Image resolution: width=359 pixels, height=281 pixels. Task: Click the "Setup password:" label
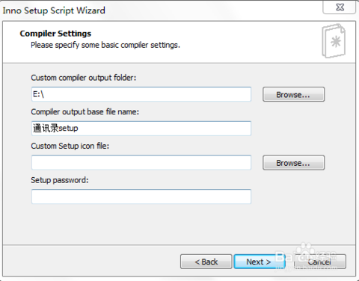[x=60, y=180]
